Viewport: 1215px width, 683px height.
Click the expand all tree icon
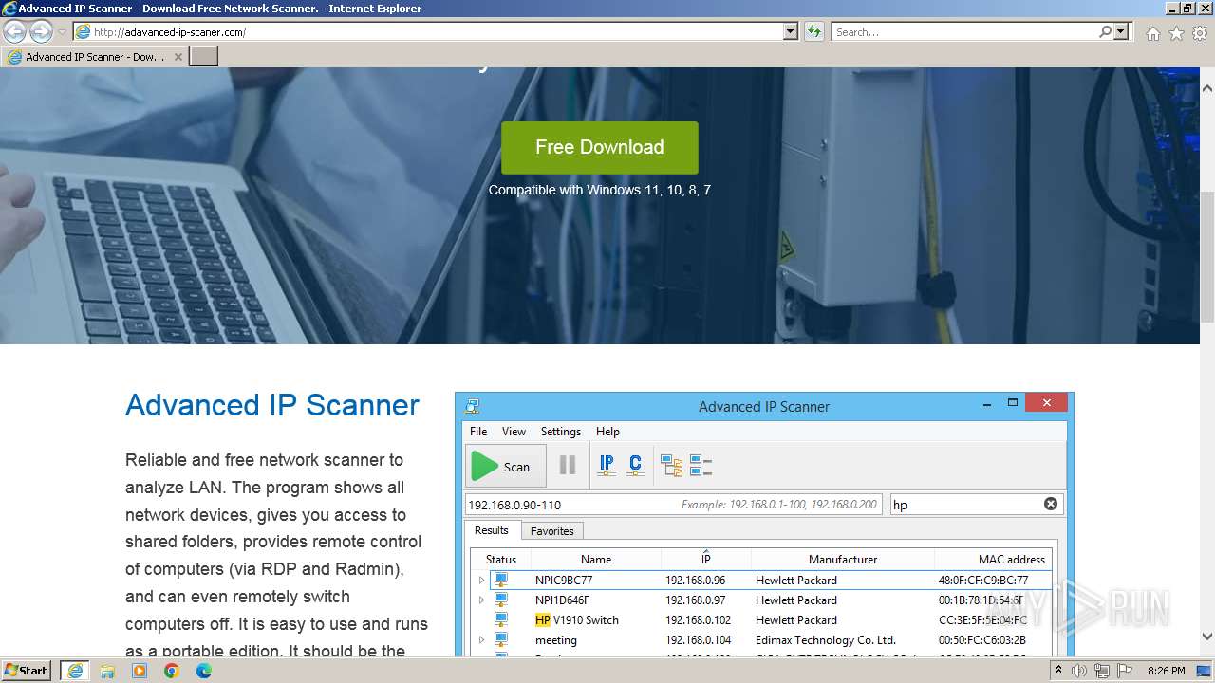click(x=672, y=466)
